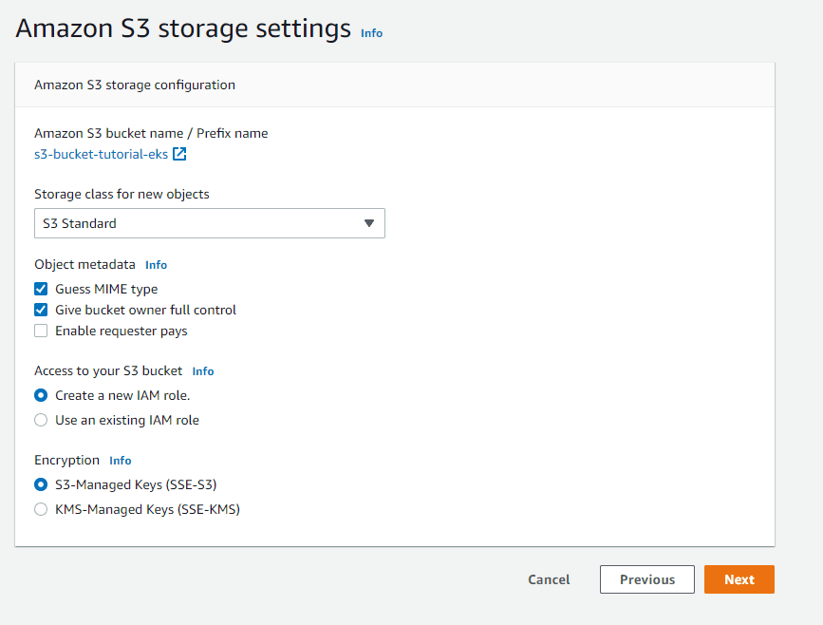Open Info link next to page title
Viewport: 823px width, 625px height.
tap(371, 33)
